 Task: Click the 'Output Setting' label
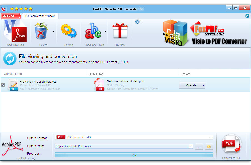(26, 158)
